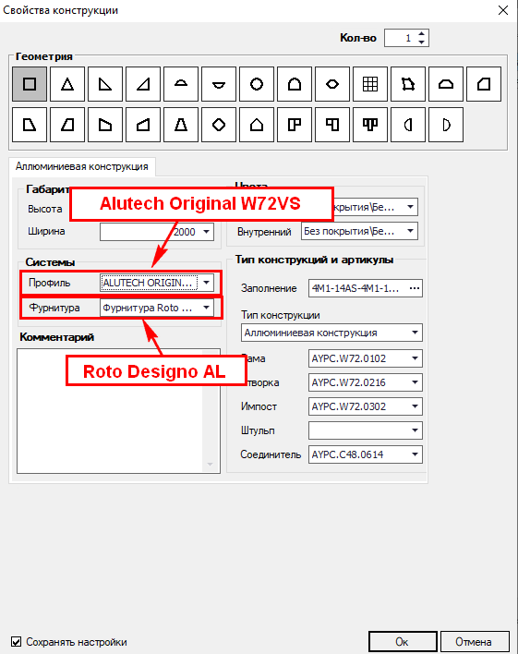
Task: Pick the house-shaped pentagon geometry
Action: click(257, 125)
